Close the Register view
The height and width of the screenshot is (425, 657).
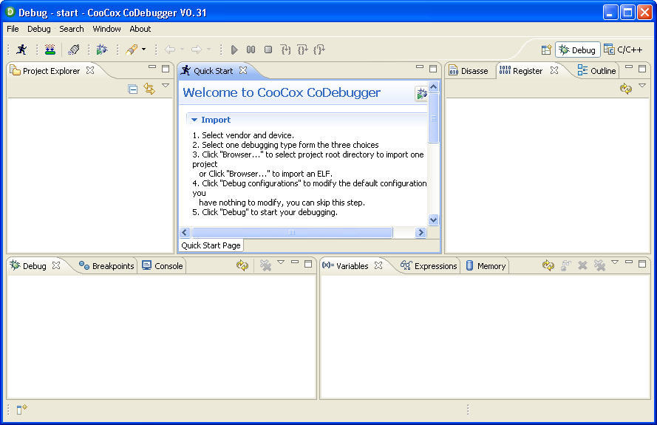pyautogui.click(x=554, y=70)
